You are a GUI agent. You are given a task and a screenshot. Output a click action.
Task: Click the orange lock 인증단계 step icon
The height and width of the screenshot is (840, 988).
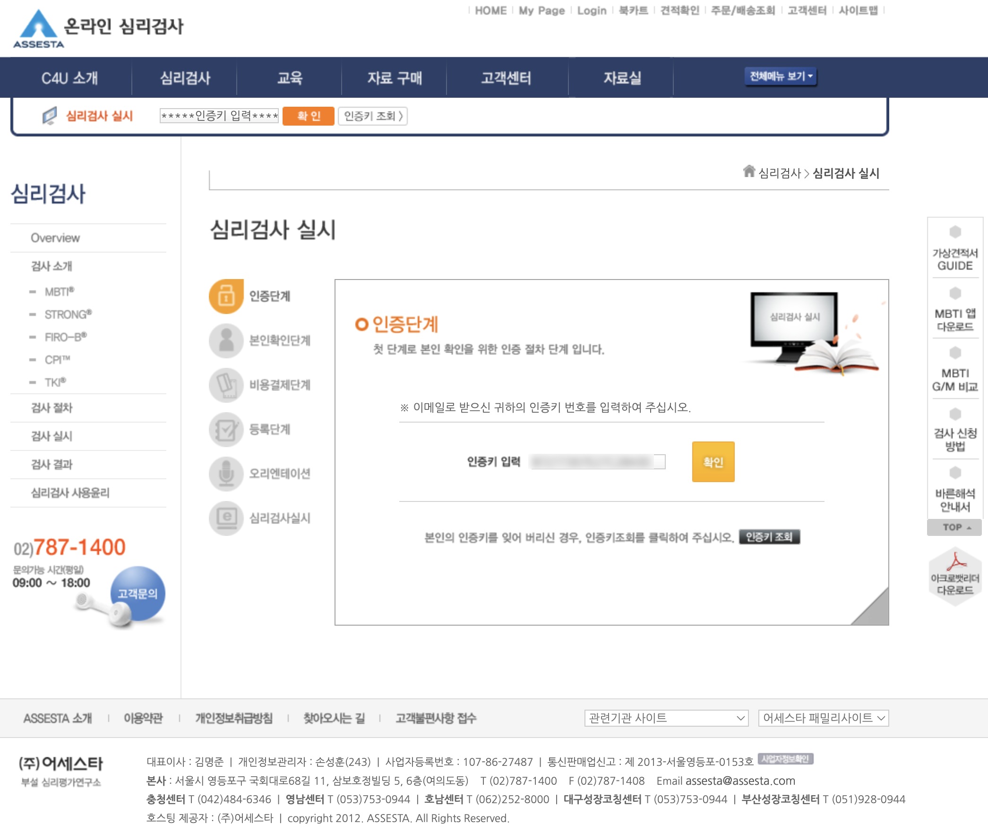tap(226, 296)
